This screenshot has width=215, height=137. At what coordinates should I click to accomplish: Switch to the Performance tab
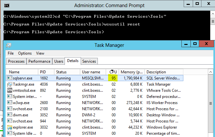pos(39,61)
